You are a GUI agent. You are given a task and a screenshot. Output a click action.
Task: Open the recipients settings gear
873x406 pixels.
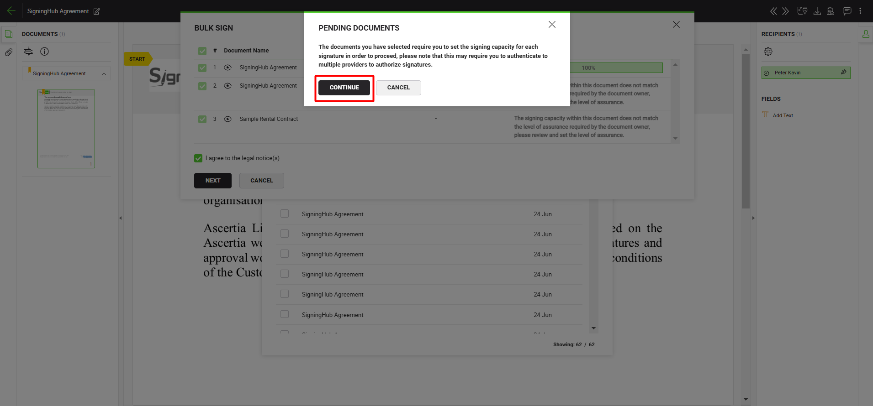[x=768, y=52]
